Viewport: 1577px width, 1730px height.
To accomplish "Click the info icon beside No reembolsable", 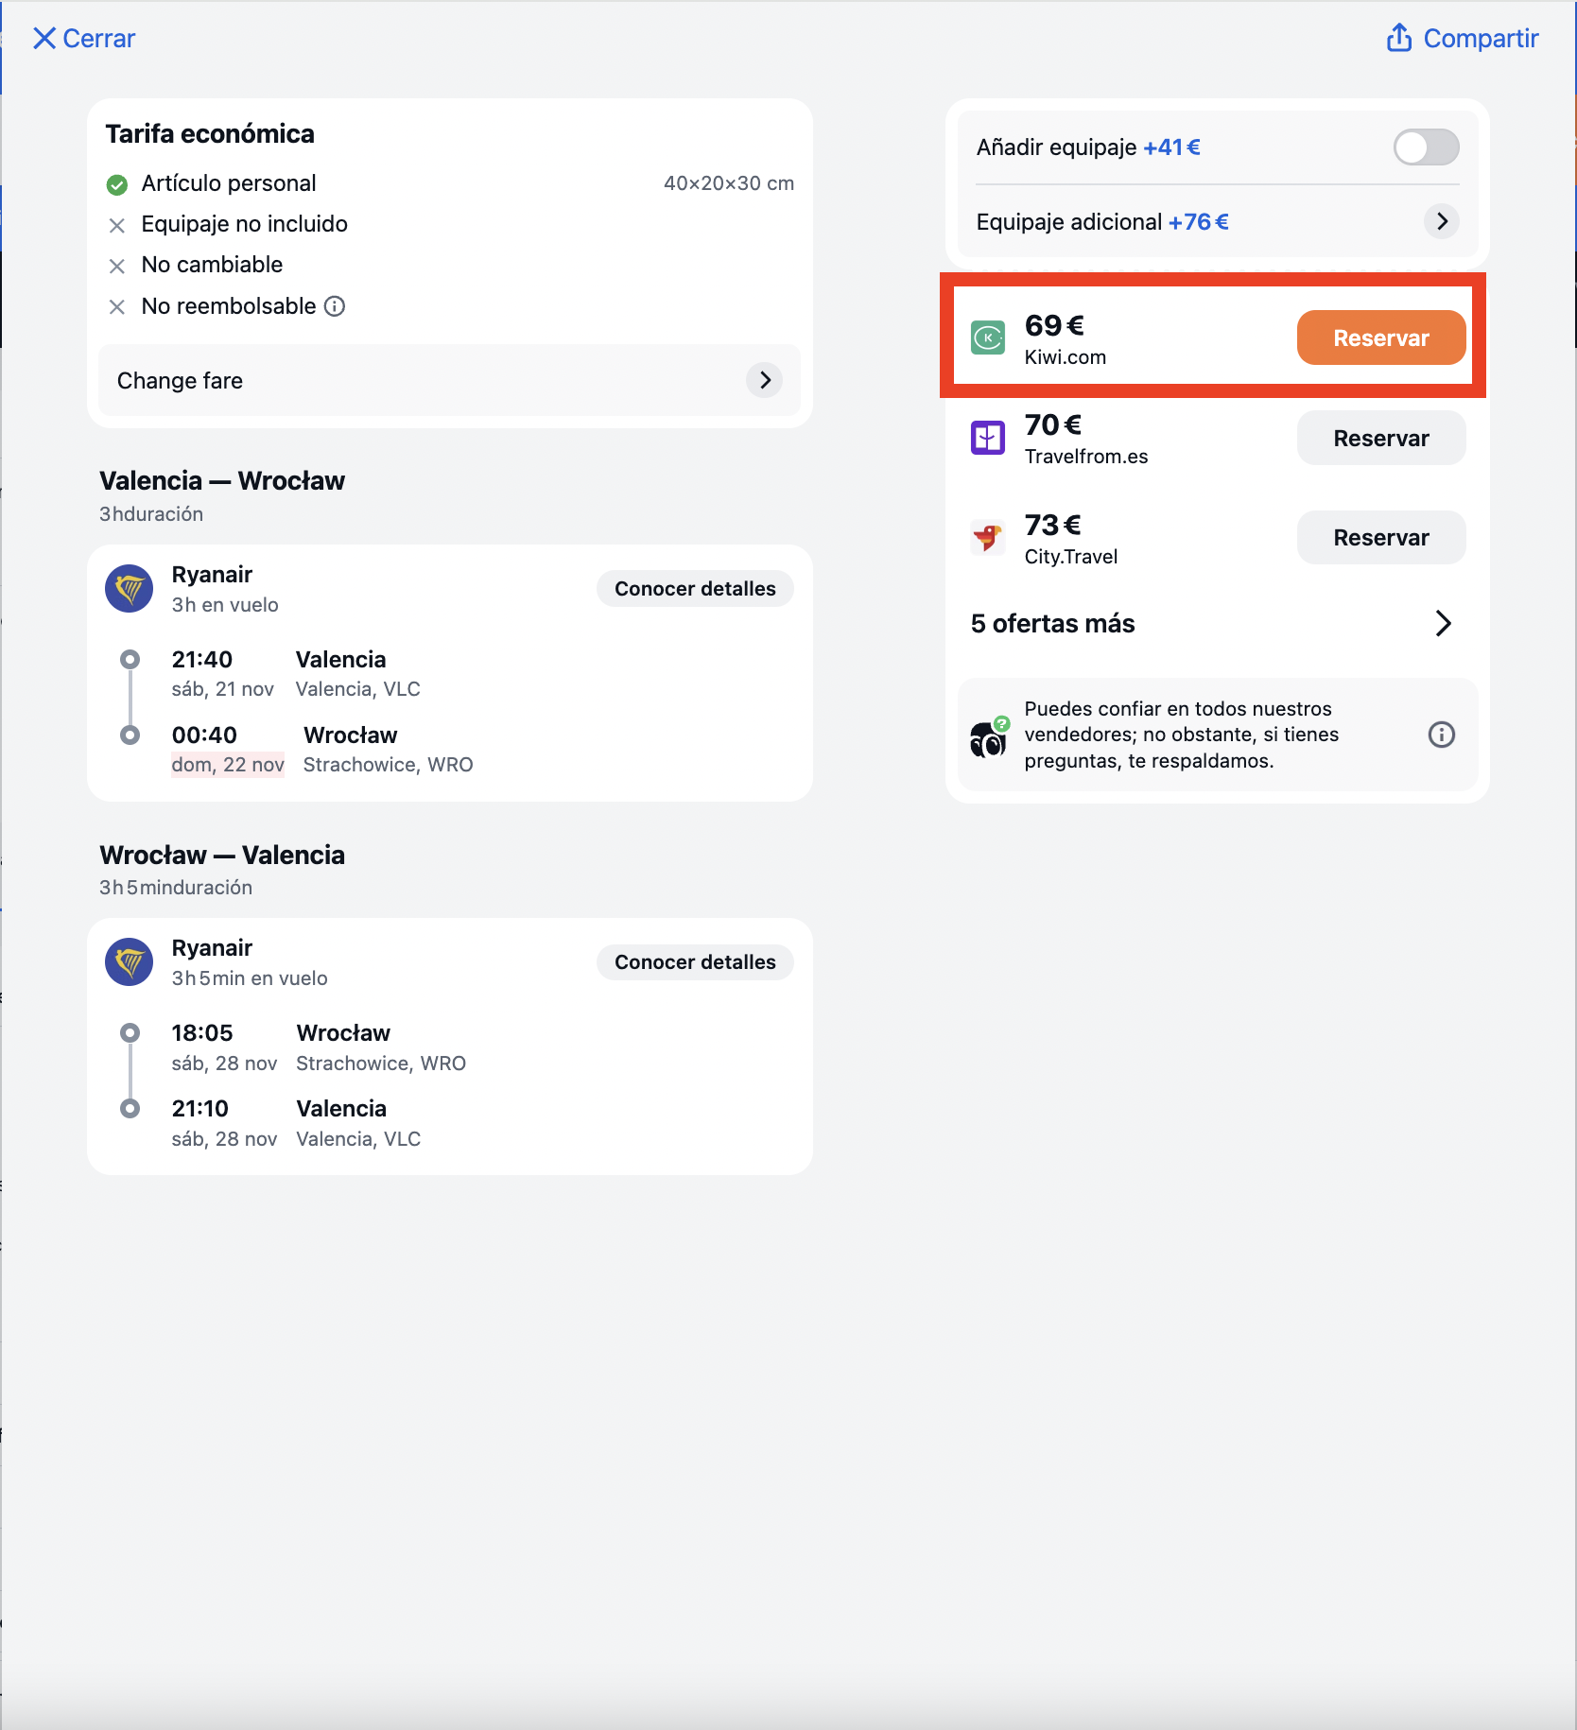I will pos(335,306).
